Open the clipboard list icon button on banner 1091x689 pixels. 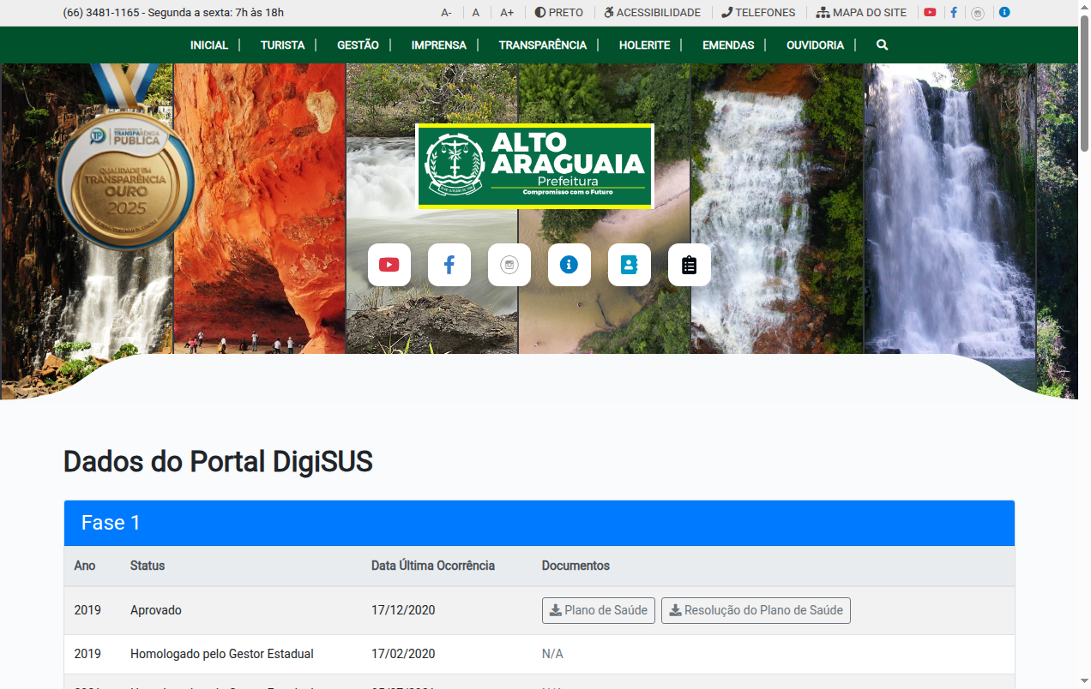(690, 265)
